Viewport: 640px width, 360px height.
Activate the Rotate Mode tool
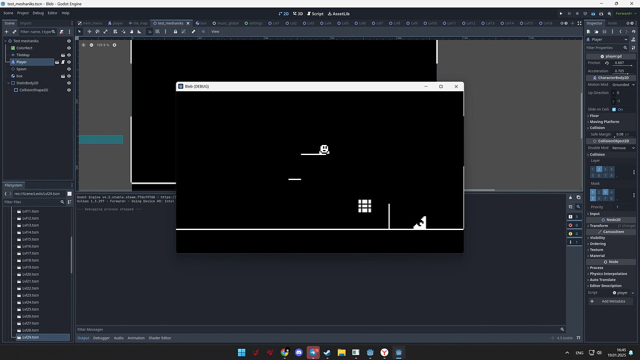pyautogui.click(x=97, y=31)
